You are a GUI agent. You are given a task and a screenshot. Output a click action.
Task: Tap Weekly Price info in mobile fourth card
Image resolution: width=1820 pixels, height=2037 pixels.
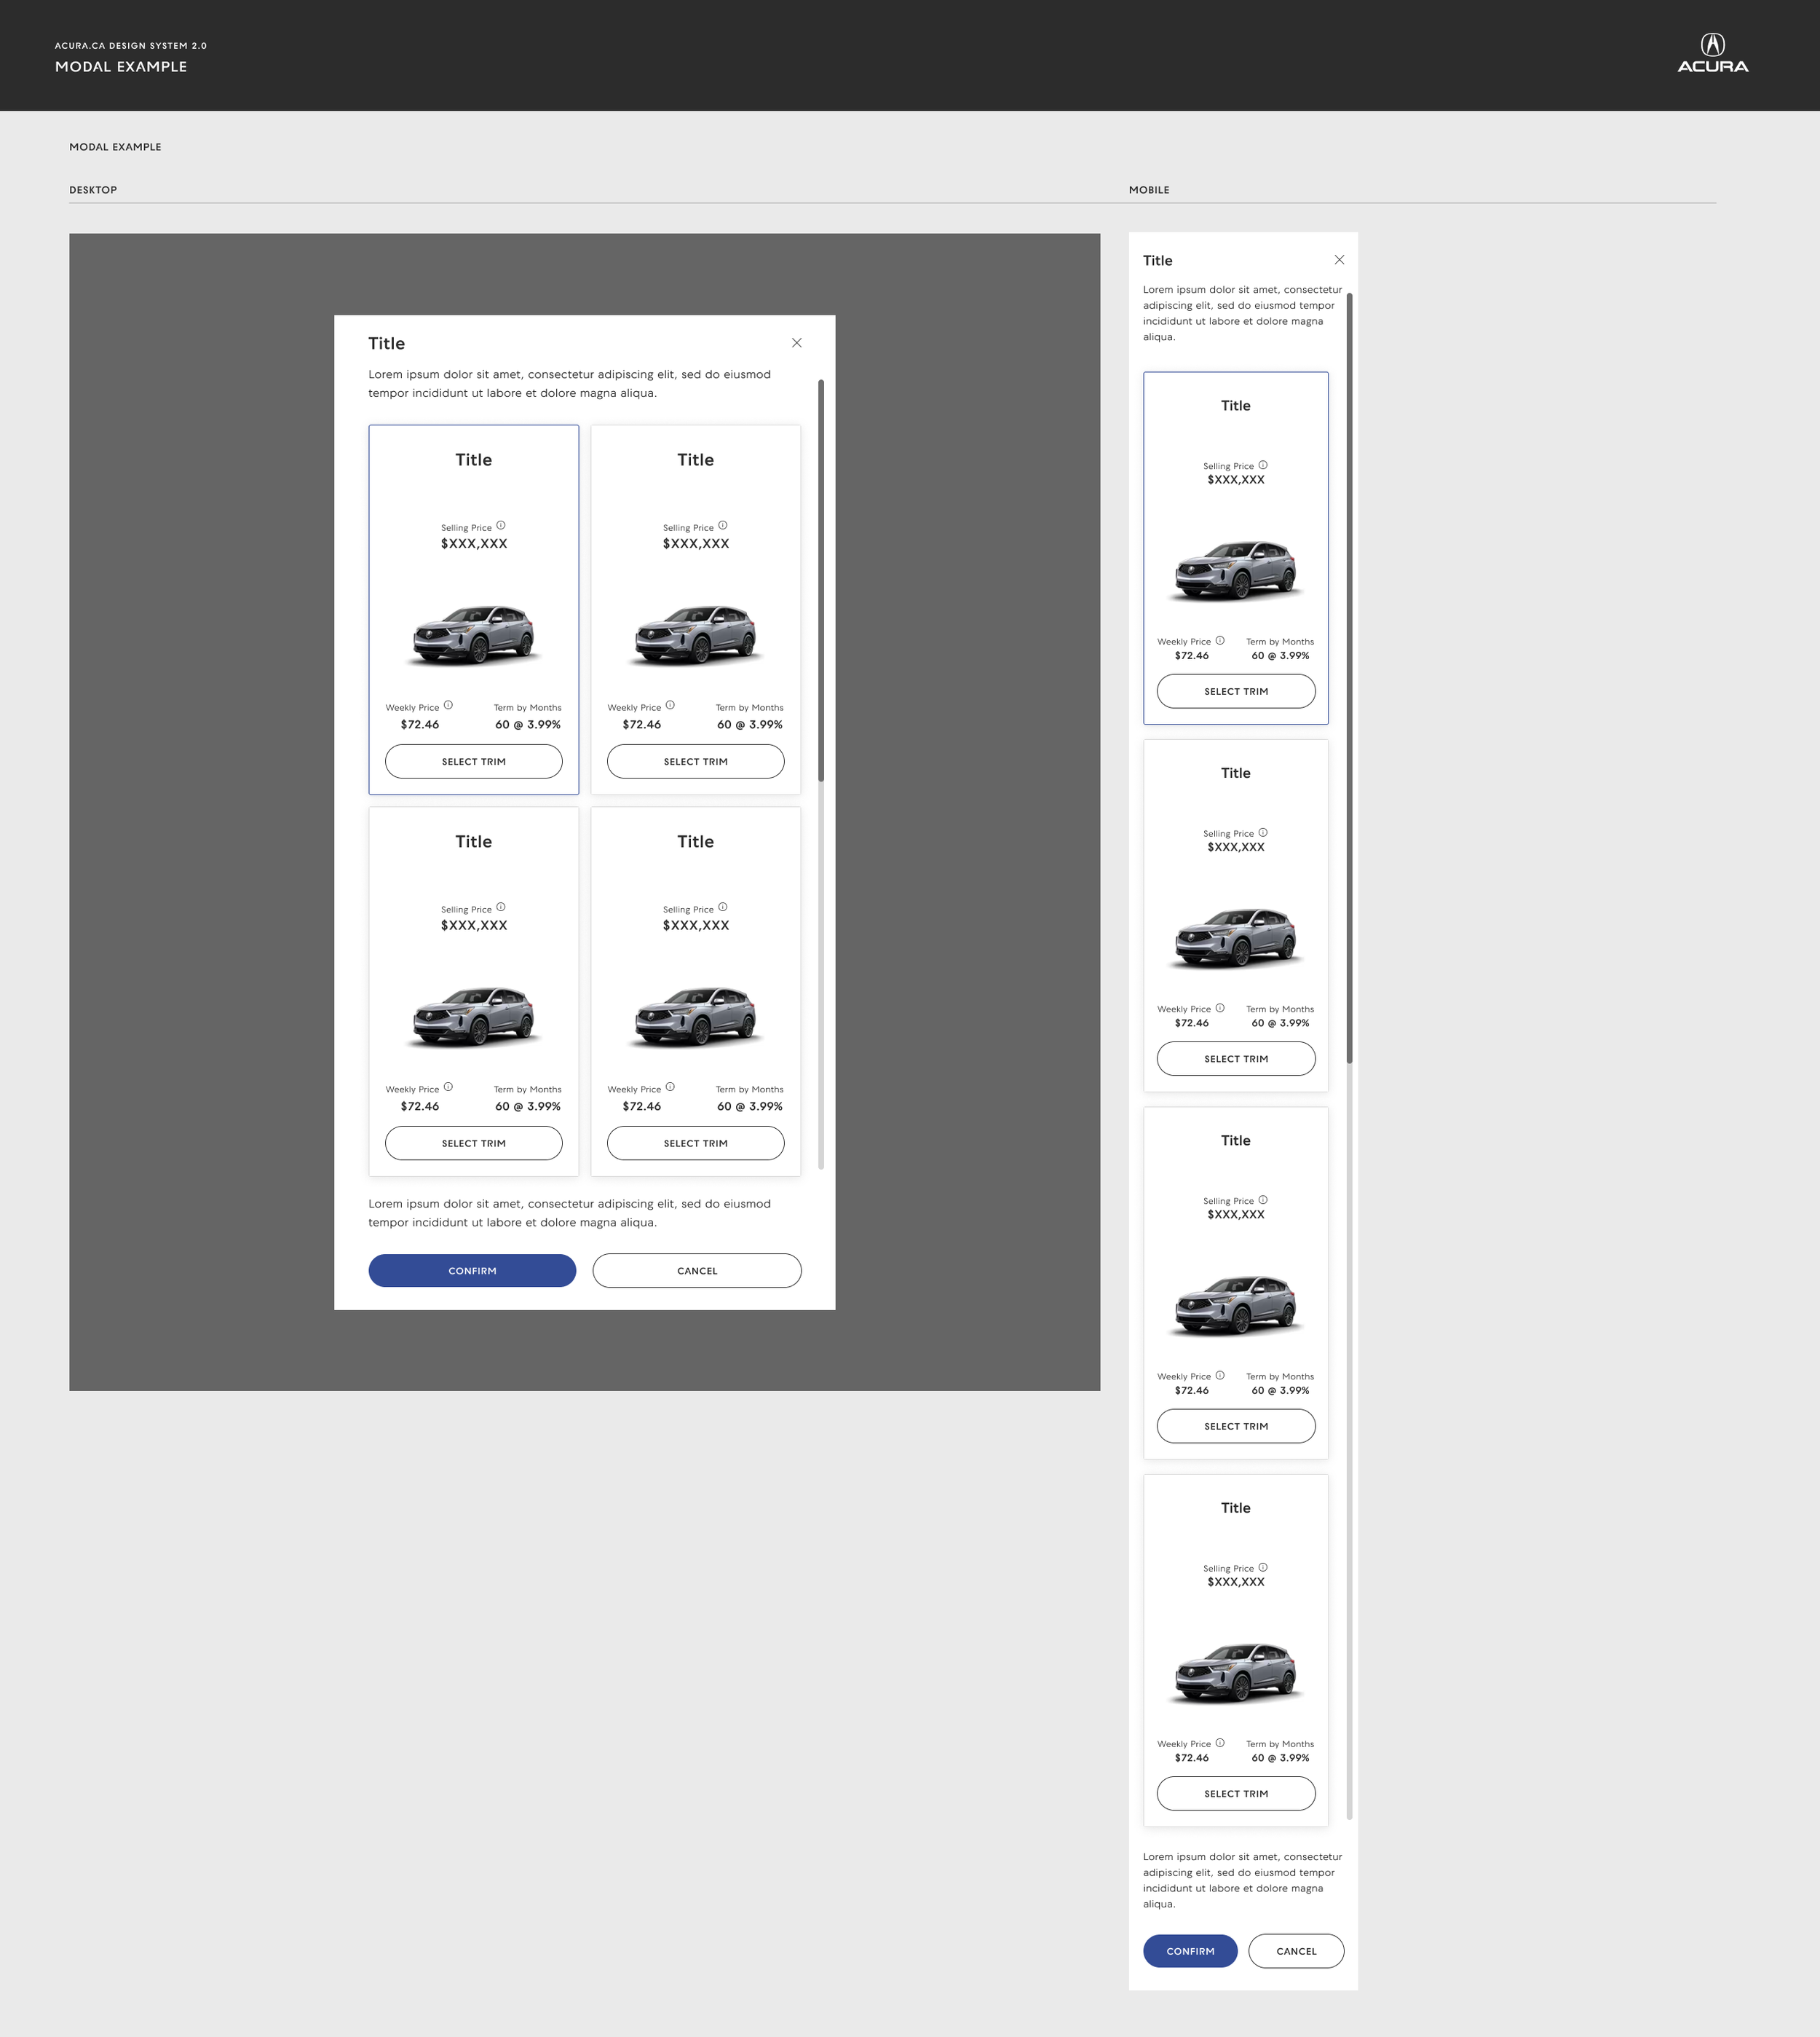click(1220, 1742)
